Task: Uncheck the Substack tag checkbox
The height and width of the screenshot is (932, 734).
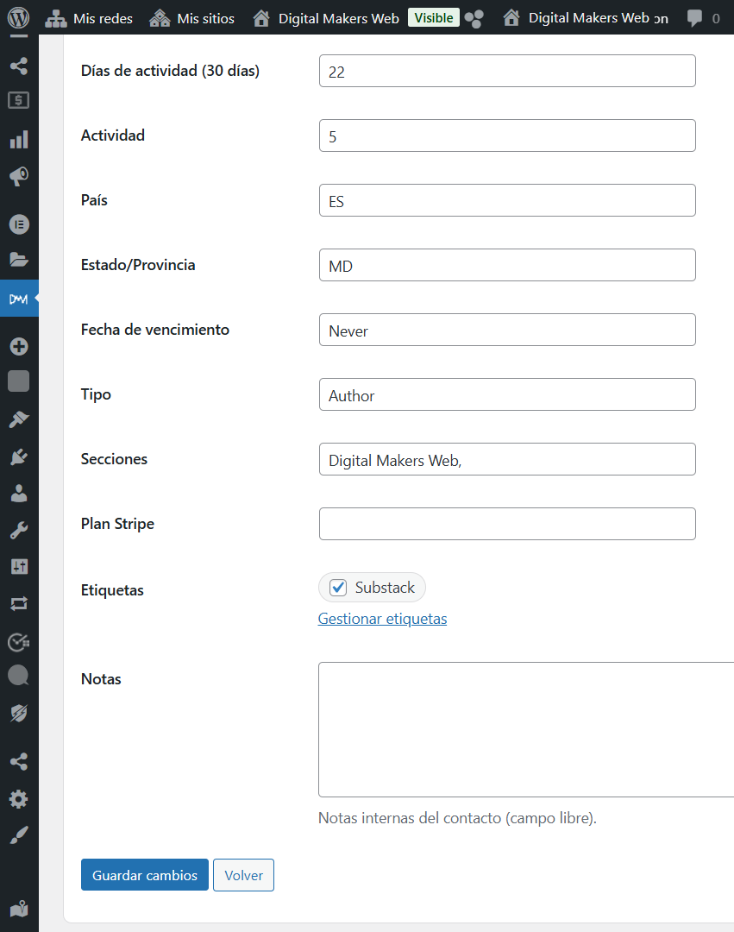Action: tap(339, 588)
